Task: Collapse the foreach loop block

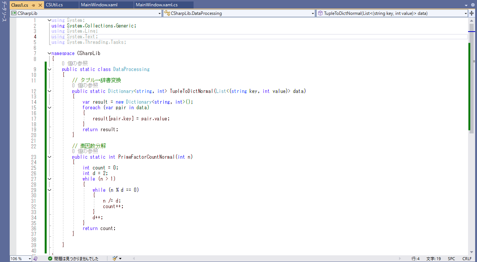Action: [49, 107]
